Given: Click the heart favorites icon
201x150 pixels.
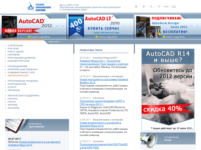Looking at the screenshot, I should point(159,6).
